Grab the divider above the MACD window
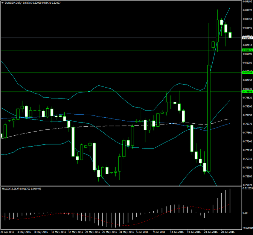253x235 pixels. click(120, 186)
